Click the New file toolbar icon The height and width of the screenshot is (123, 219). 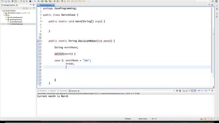[x=2, y=1]
